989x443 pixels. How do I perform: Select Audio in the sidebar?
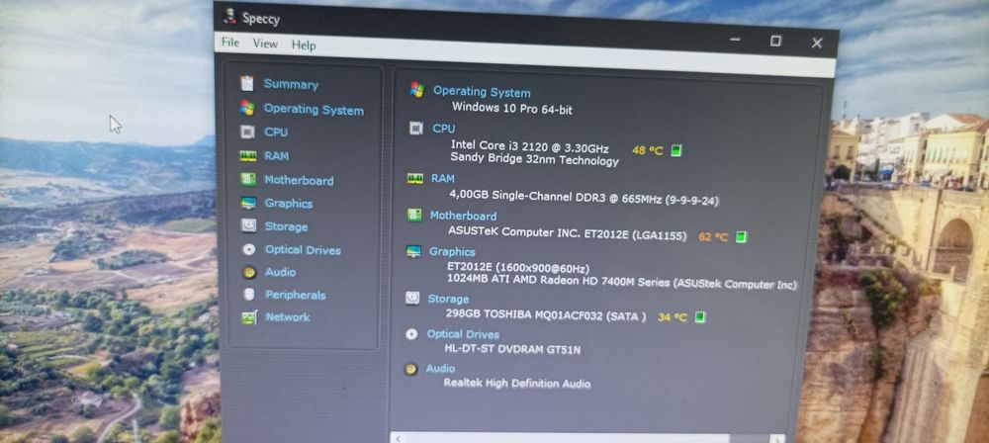coord(280,272)
